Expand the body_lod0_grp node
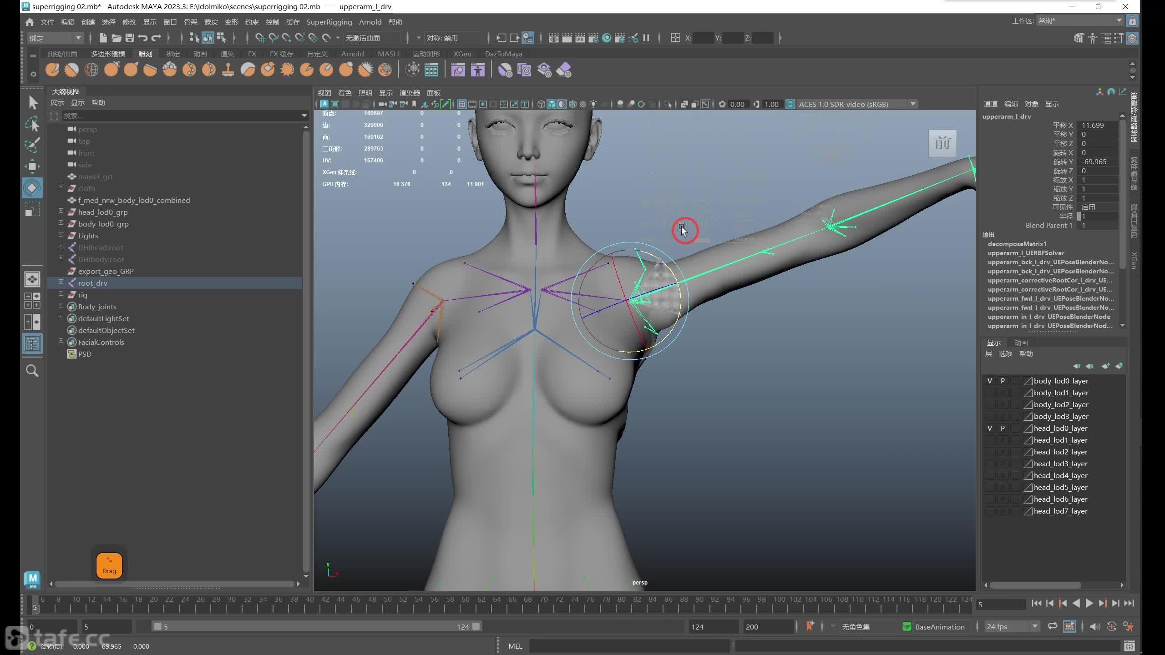Image resolution: width=1165 pixels, height=655 pixels. point(61,223)
